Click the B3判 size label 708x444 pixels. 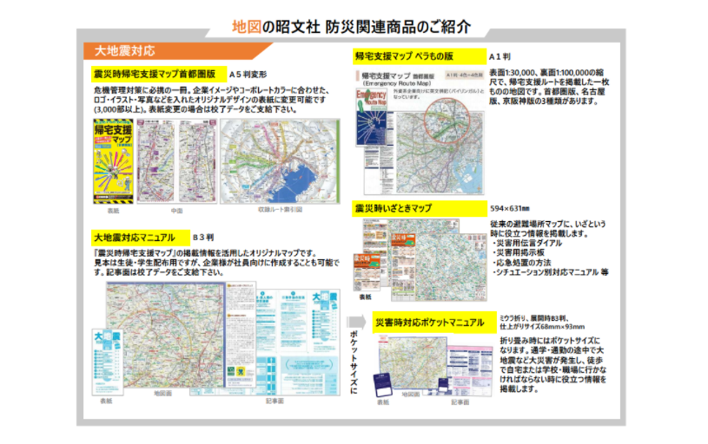click(x=203, y=238)
